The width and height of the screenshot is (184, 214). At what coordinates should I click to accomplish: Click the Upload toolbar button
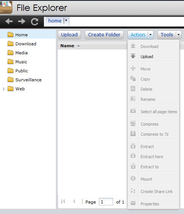(69, 34)
